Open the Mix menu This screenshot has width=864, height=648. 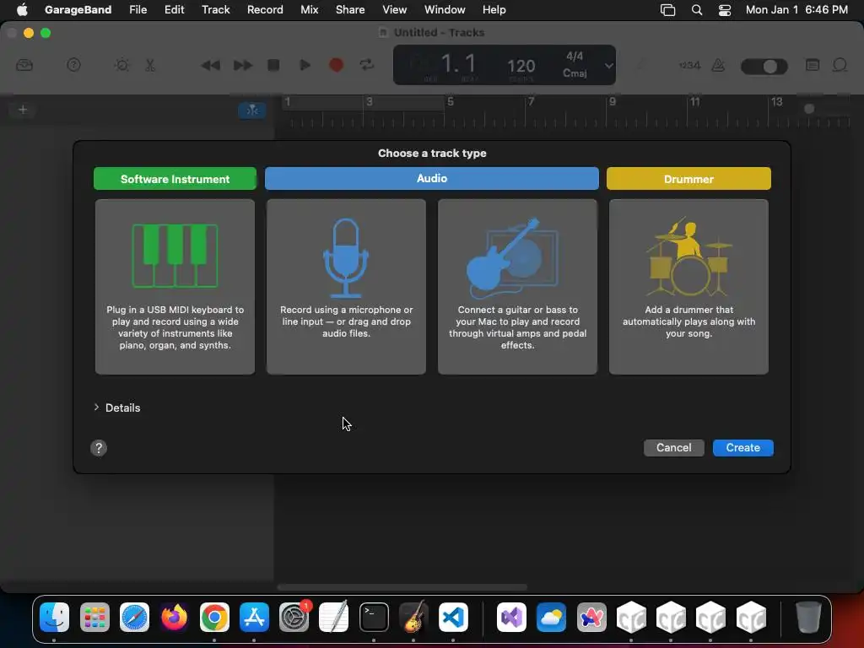(309, 9)
